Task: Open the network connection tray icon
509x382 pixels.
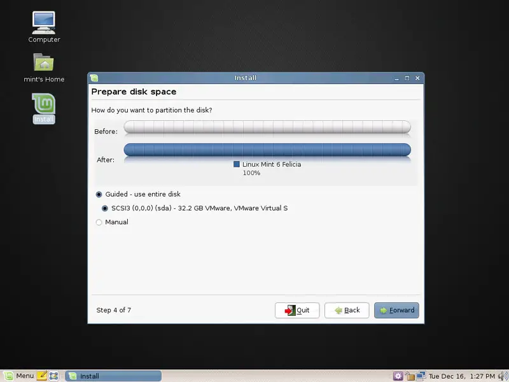Action: 421,376
